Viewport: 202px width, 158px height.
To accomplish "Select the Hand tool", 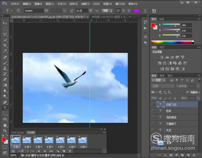I will [x=5, y=125].
